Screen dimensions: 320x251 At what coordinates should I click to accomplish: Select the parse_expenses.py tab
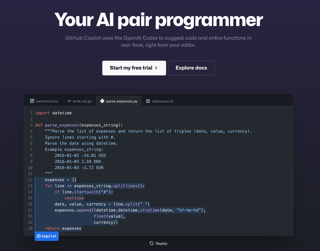tap(119, 101)
